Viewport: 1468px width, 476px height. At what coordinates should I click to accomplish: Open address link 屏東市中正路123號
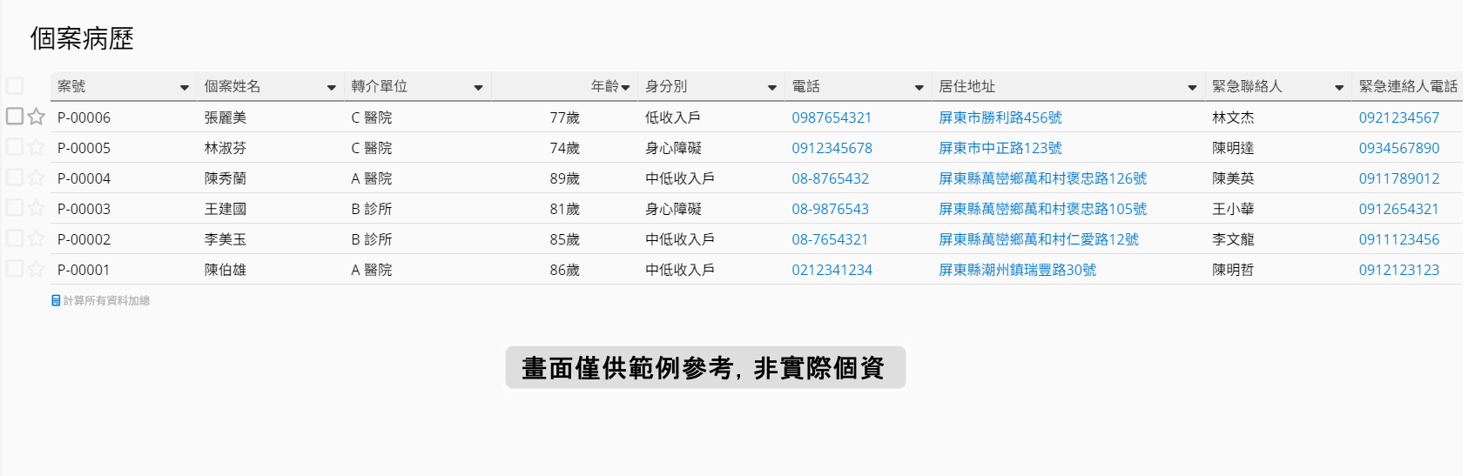(1000, 148)
